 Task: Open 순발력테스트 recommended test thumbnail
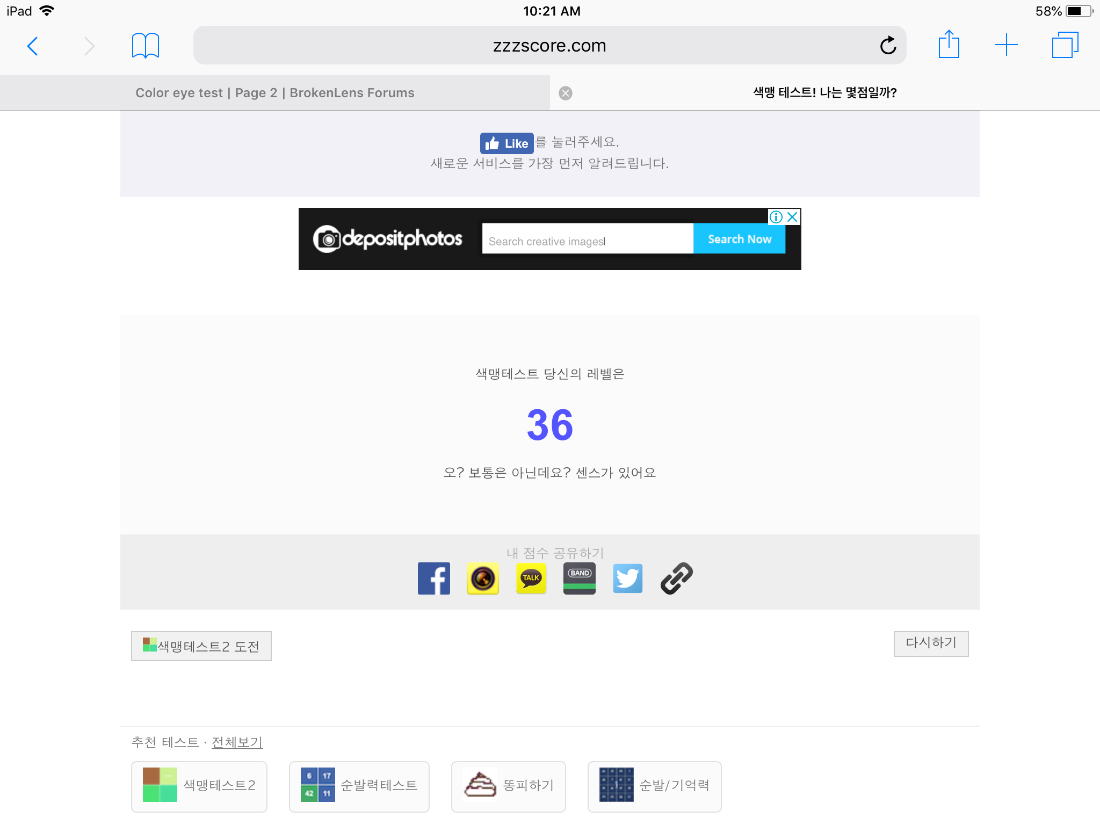[x=359, y=786]
